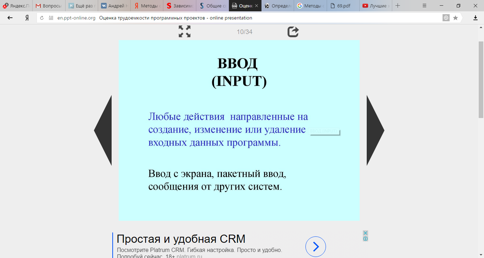Open a new tab with plus button
The width and height of the screenshot is (484, 258).
click(x=398, y=6)
